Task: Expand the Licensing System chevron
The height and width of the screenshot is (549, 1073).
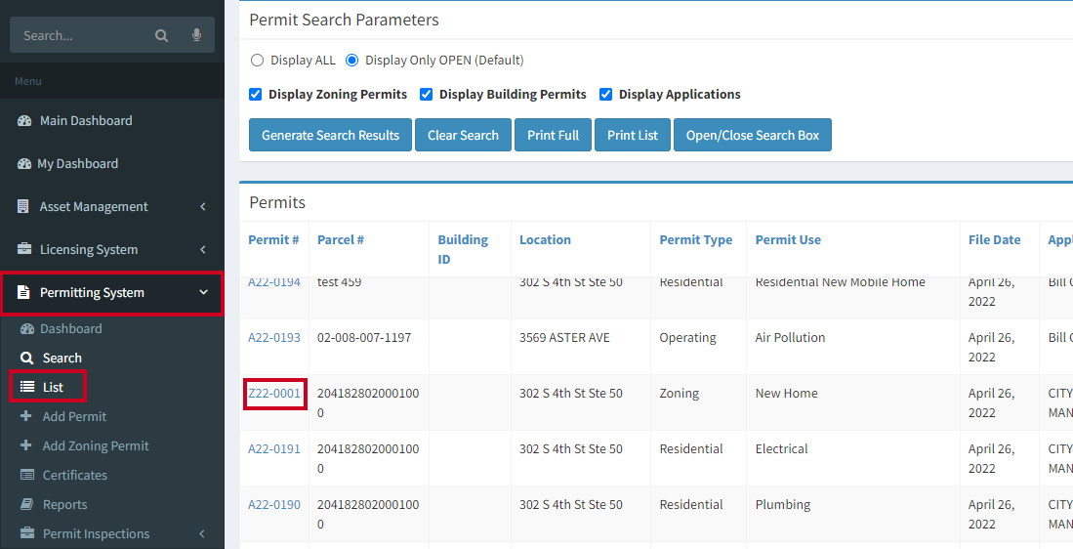Action: (202, 250)
